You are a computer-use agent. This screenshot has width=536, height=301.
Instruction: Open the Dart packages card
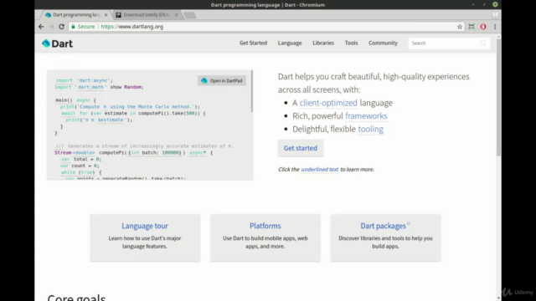(385, 237)
